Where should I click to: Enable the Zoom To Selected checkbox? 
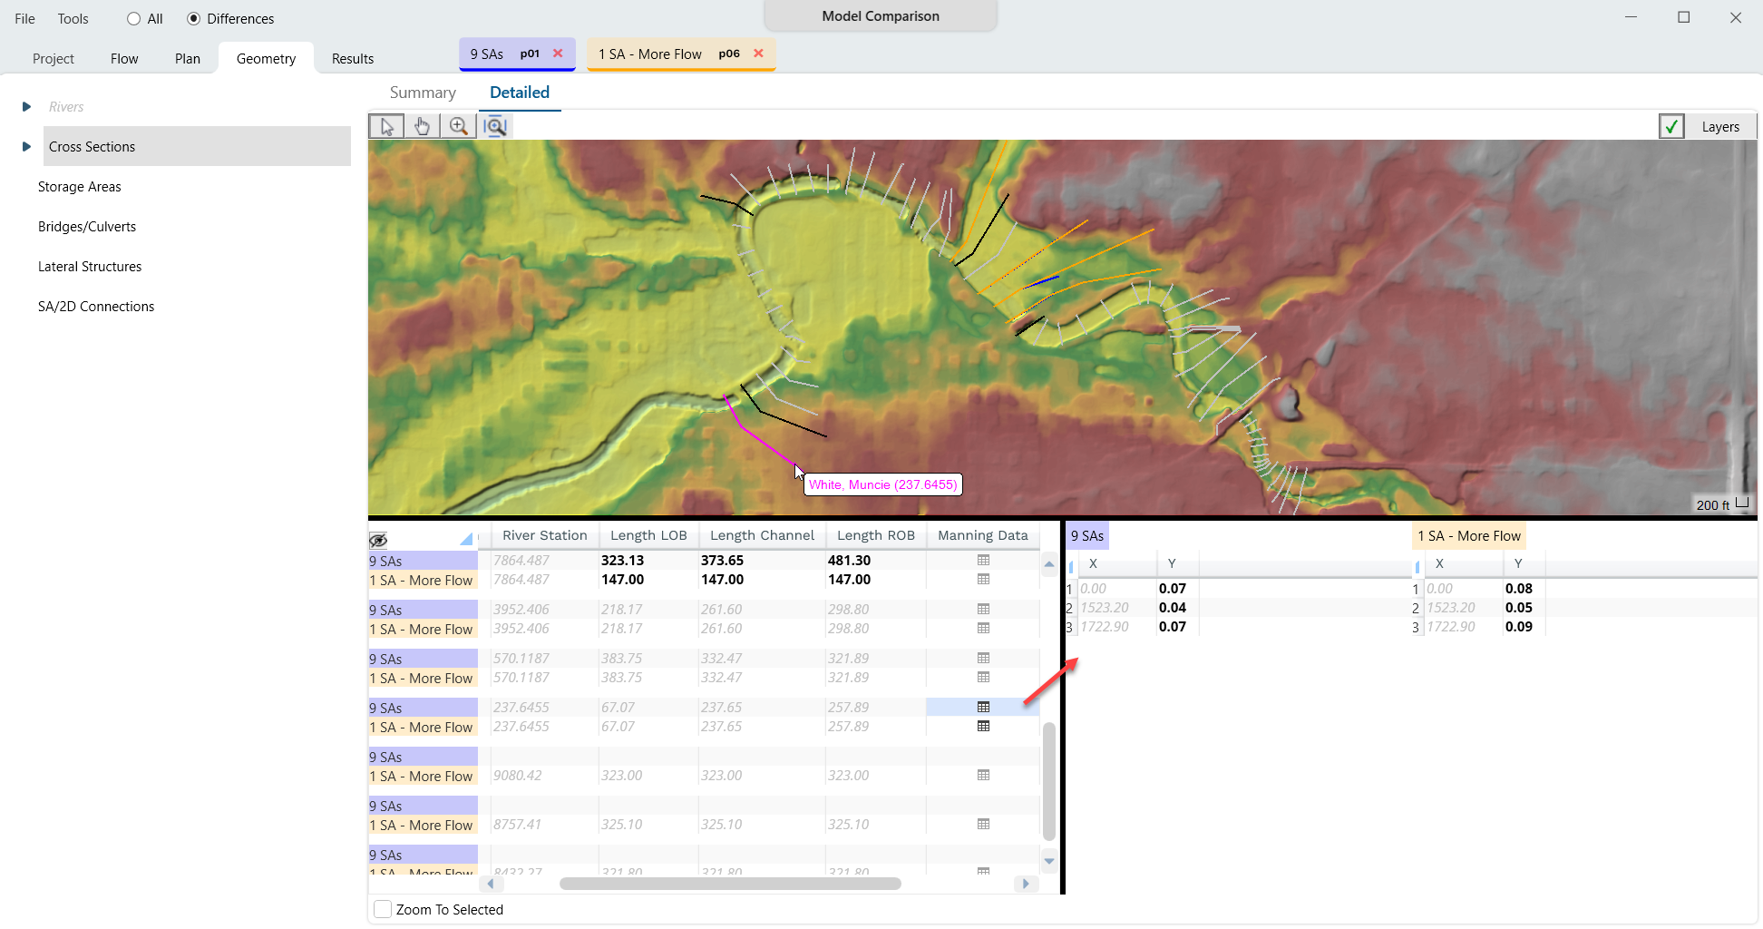click(384, 909)
